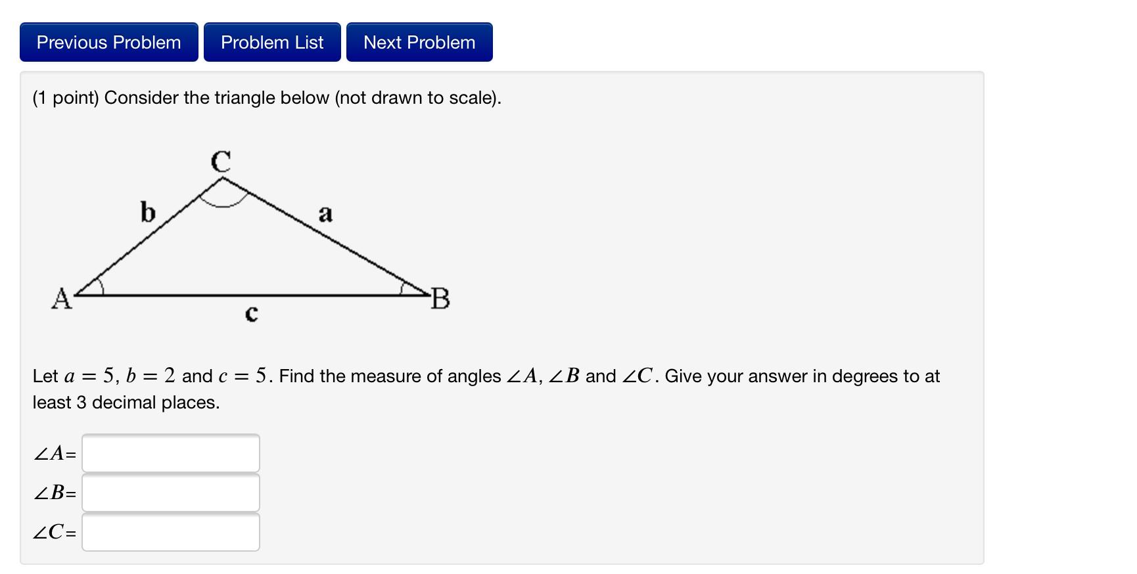The width and height of the screenshot is (1137, 574).
Task: Click inside the ∠B= answer field
Action: point(170,493)
